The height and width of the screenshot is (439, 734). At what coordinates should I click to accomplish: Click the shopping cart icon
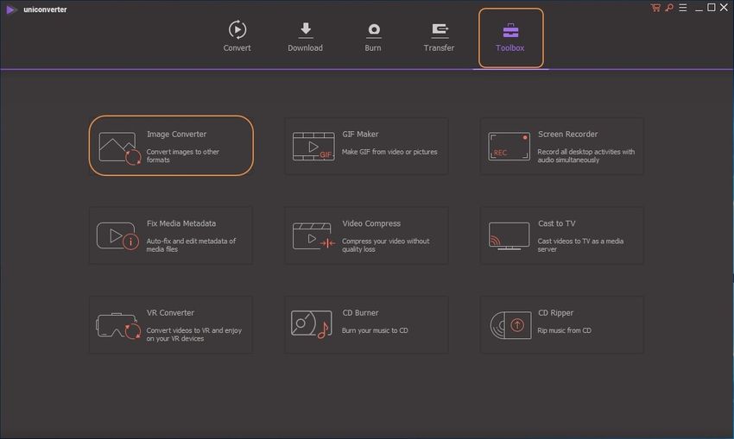tap(655, 8)
